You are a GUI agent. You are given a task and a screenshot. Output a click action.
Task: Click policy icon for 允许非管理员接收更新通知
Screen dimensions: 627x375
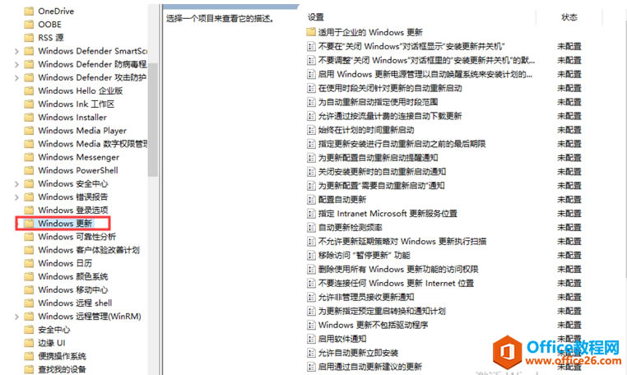point(311,297)
